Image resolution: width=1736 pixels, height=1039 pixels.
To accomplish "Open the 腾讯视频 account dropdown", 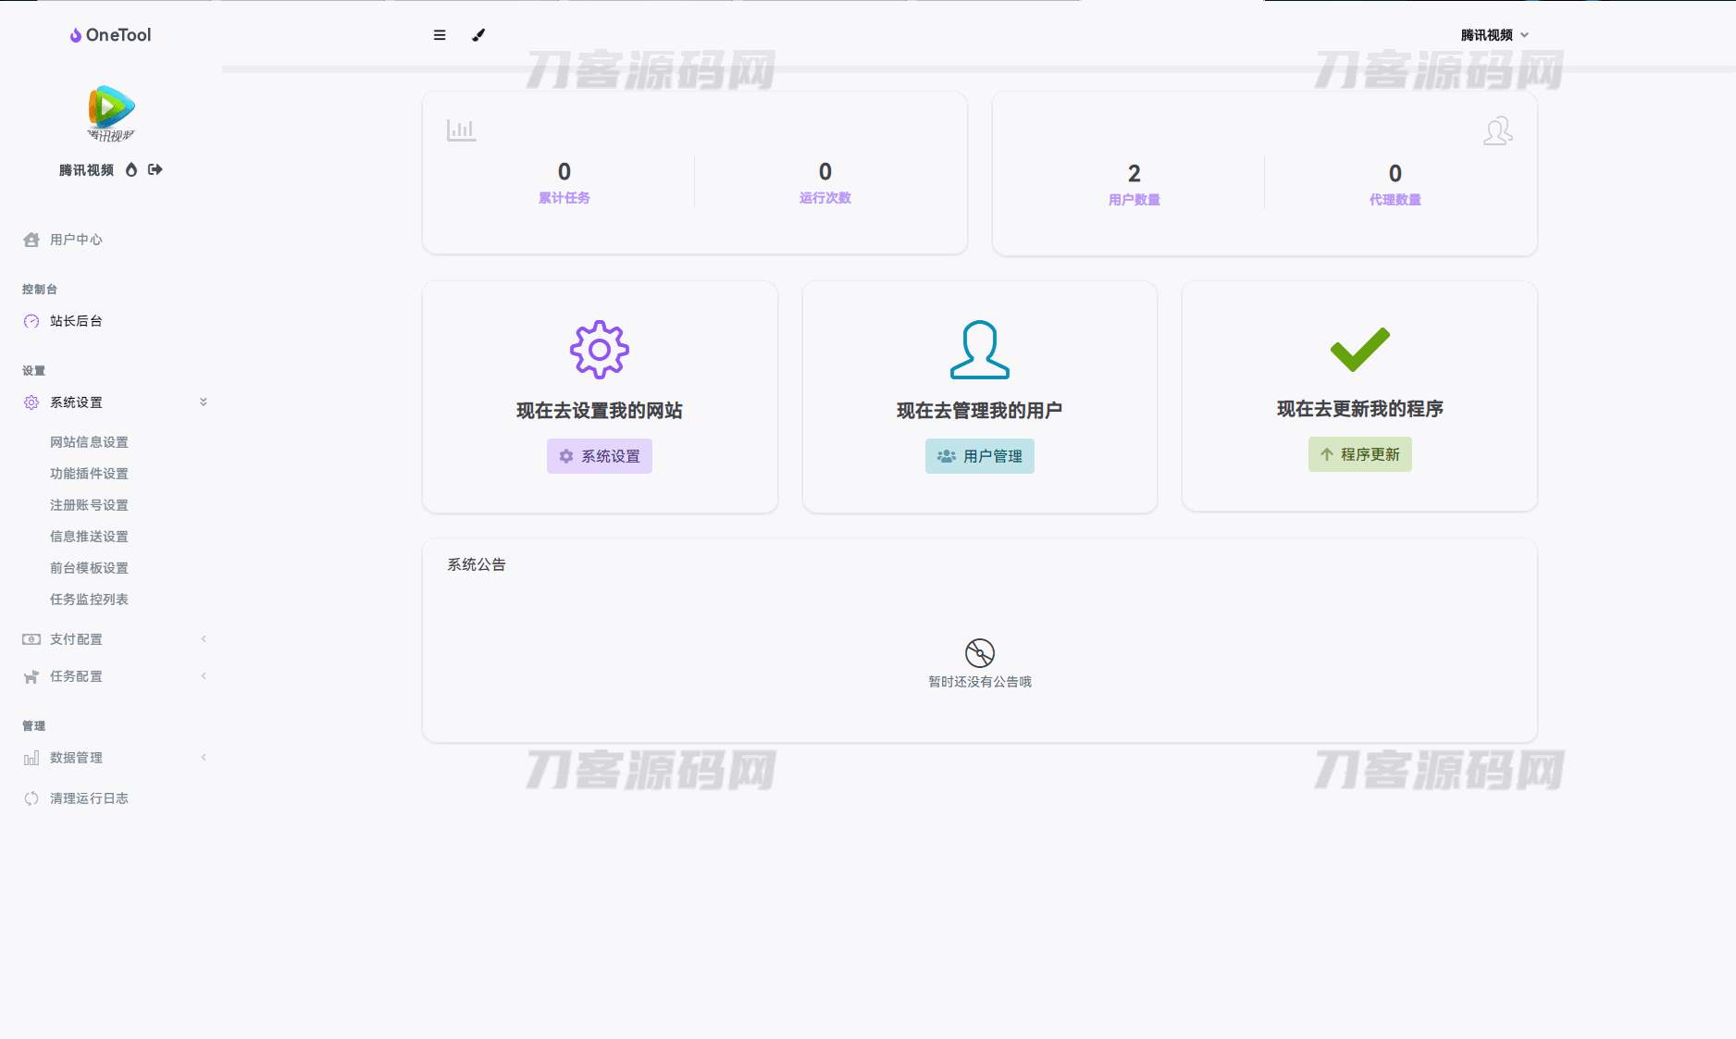I will click(1494, 35).
